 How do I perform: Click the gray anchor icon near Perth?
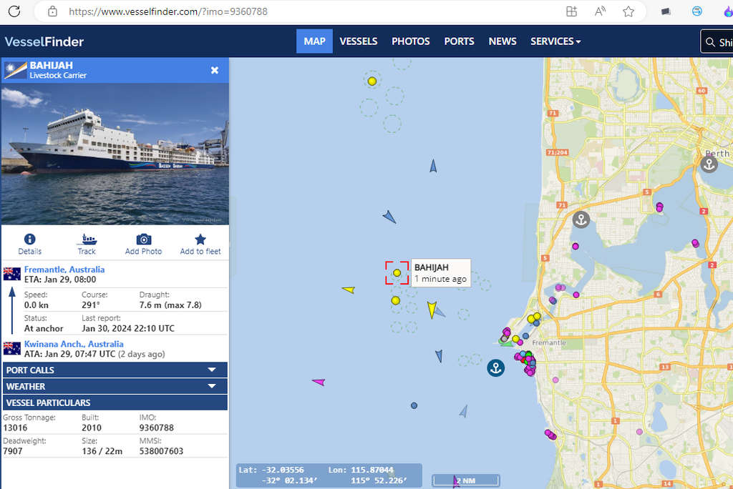[709, 164]
